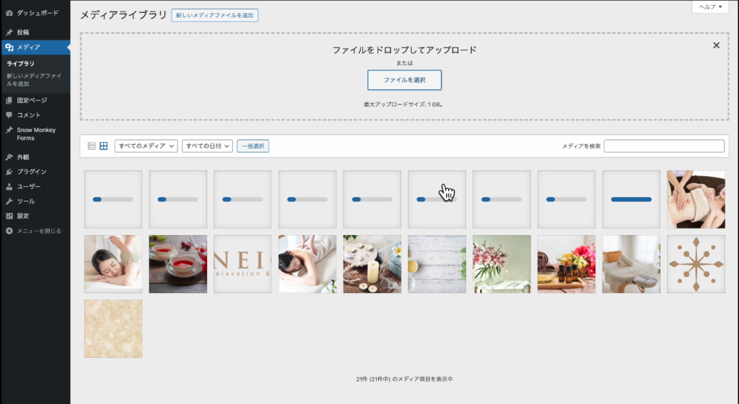Select the pink lilies vase thumbnail

502,264
